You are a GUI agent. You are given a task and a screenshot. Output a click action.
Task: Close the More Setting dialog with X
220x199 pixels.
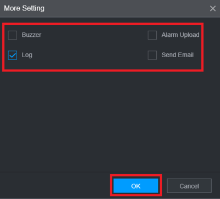click(213, 8)
